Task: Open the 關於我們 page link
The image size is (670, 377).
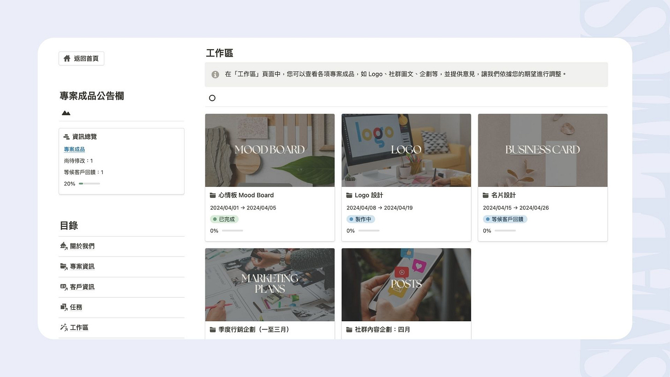Action: pyautogui.click(x=82, y=246)
